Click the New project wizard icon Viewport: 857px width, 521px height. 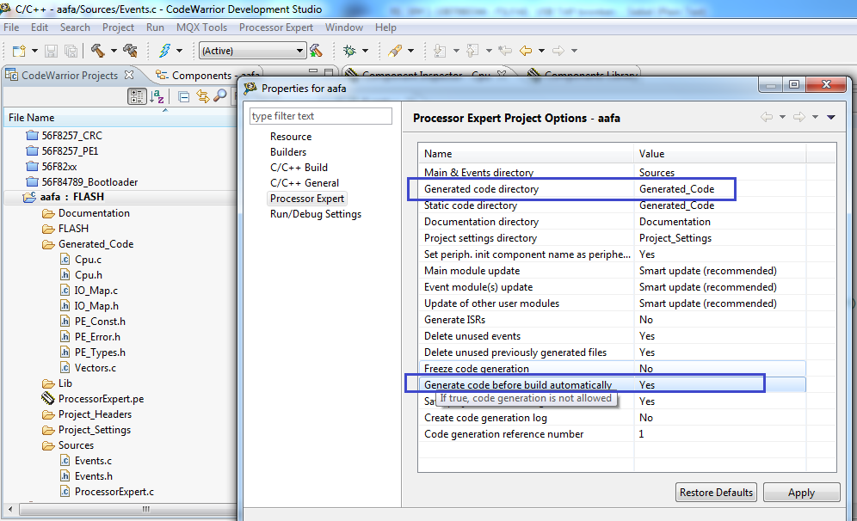[x=19, y=51]
